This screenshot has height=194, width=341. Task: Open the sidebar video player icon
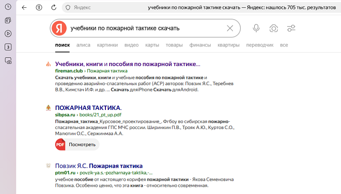click(x=8, y=34)
